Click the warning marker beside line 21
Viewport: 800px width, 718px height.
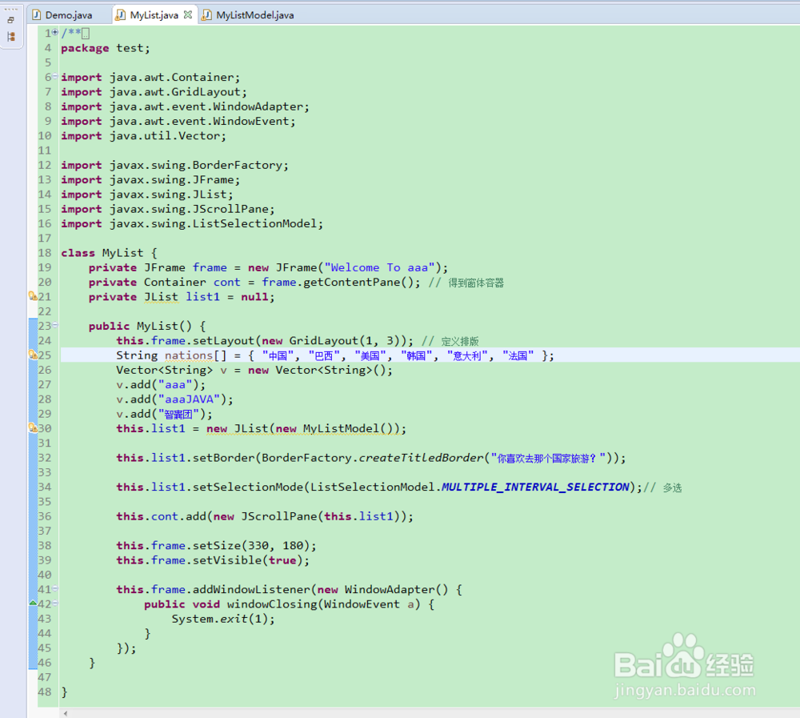click(x=33, y=295)
